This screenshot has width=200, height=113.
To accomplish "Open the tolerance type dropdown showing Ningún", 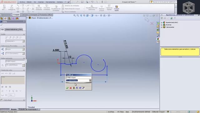I will pyautogui.click(x=23, y=49).
